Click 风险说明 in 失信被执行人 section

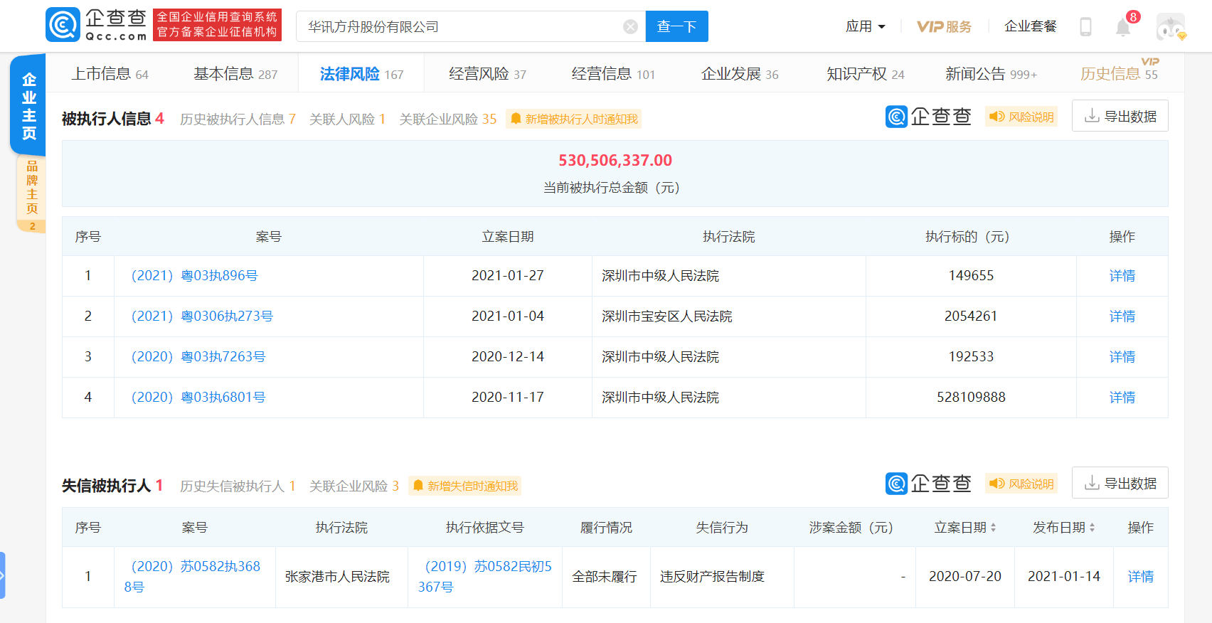(x=1021, y=484)
